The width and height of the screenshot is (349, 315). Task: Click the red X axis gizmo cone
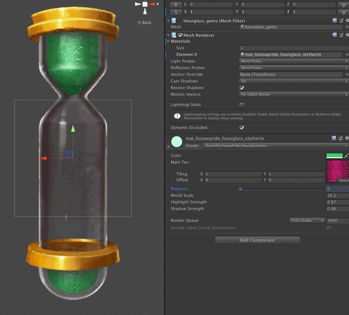[152, 4]
